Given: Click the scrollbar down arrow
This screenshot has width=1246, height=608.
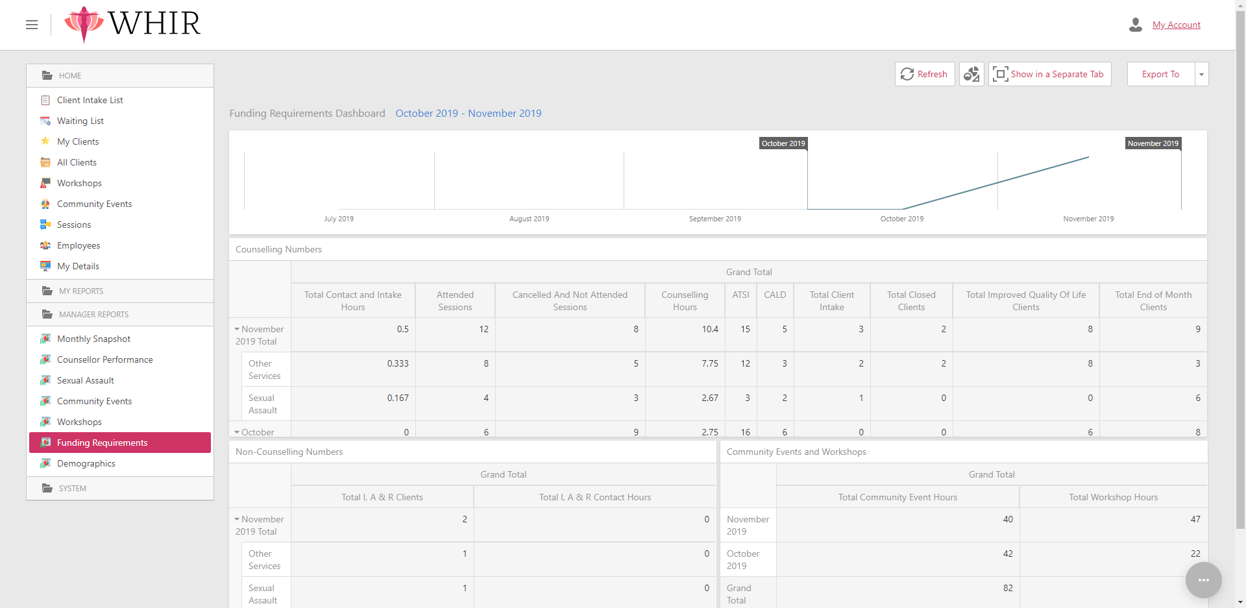Looking at the screenshot, I should 1240,603.
